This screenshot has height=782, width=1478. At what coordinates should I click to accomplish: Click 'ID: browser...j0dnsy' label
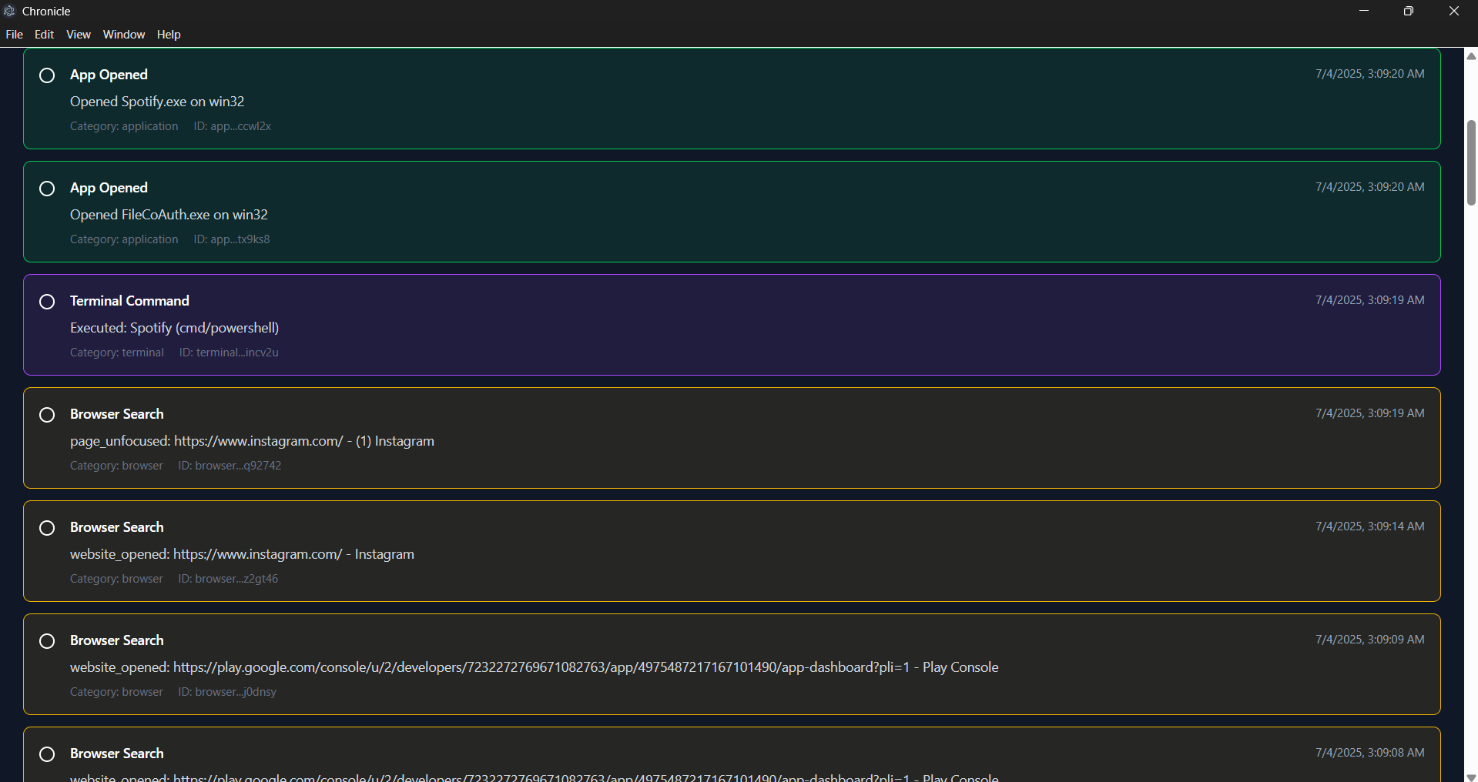point(227,692)
